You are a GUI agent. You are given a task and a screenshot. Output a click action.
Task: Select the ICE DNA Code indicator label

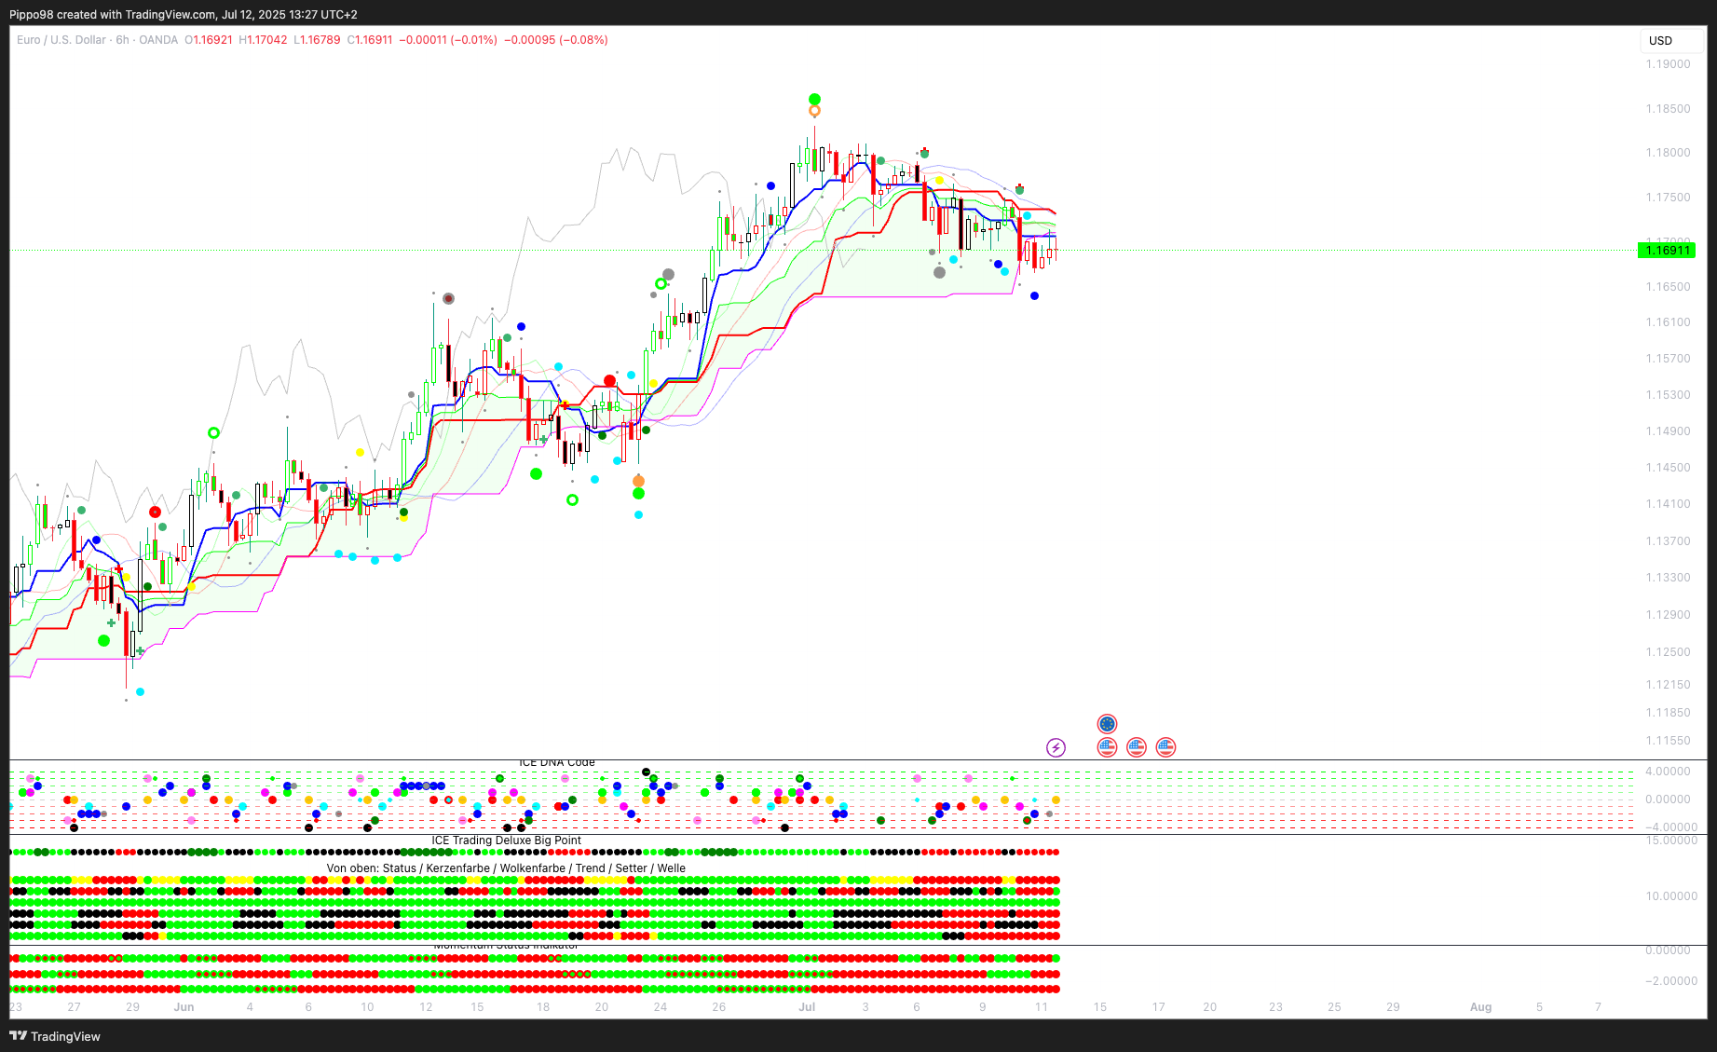coord(556,762)
